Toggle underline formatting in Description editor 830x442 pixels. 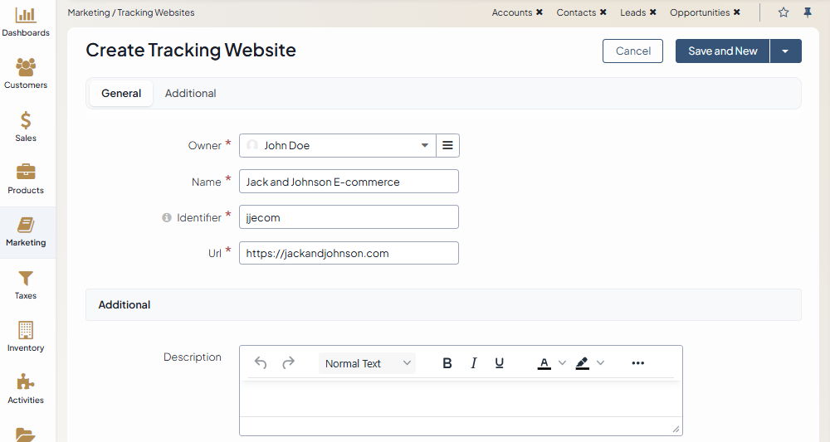pyautogui.click(x=500, y=363)
